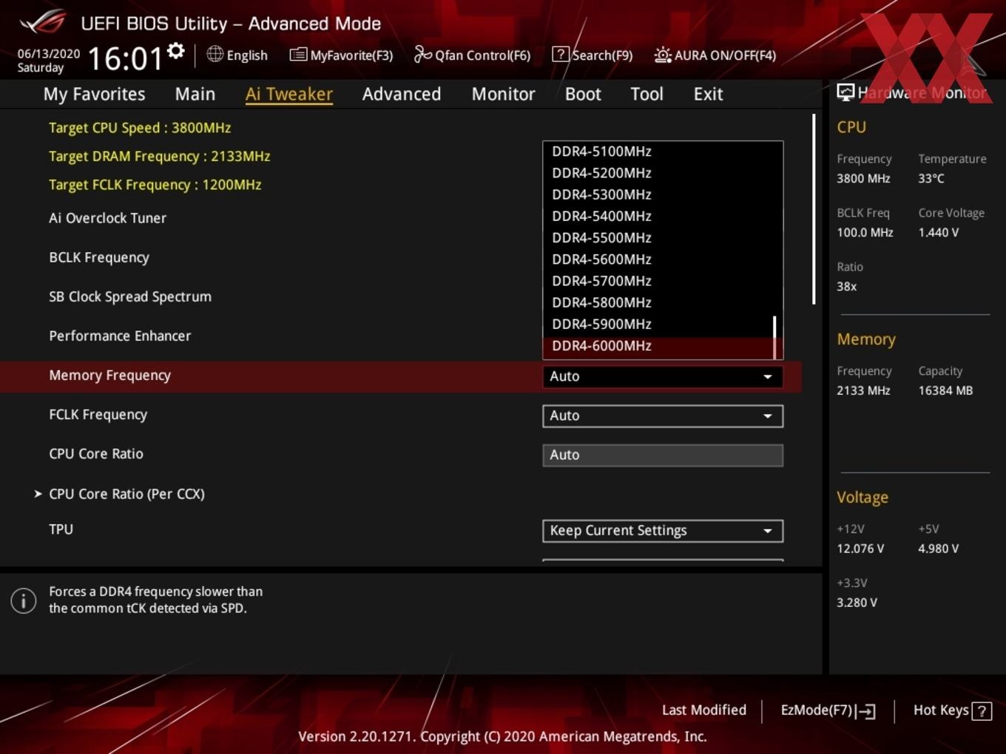The height and width of the screenshot is (754, 1006).
Task: Open the Boot tab
Action: pyautogui.click(x=583, y=94)
